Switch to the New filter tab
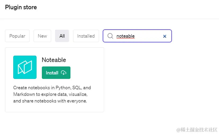Image resolution: width=219 pixels, height=134 pixels. click(42, 36)
